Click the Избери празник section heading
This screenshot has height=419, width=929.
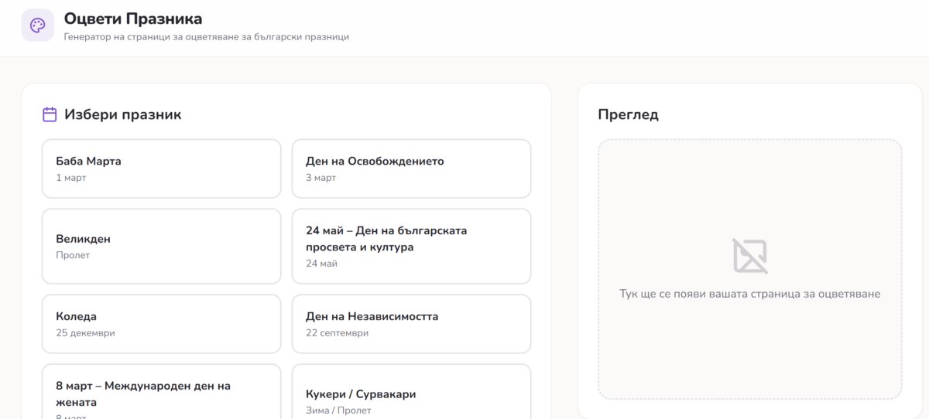(122, 114)
